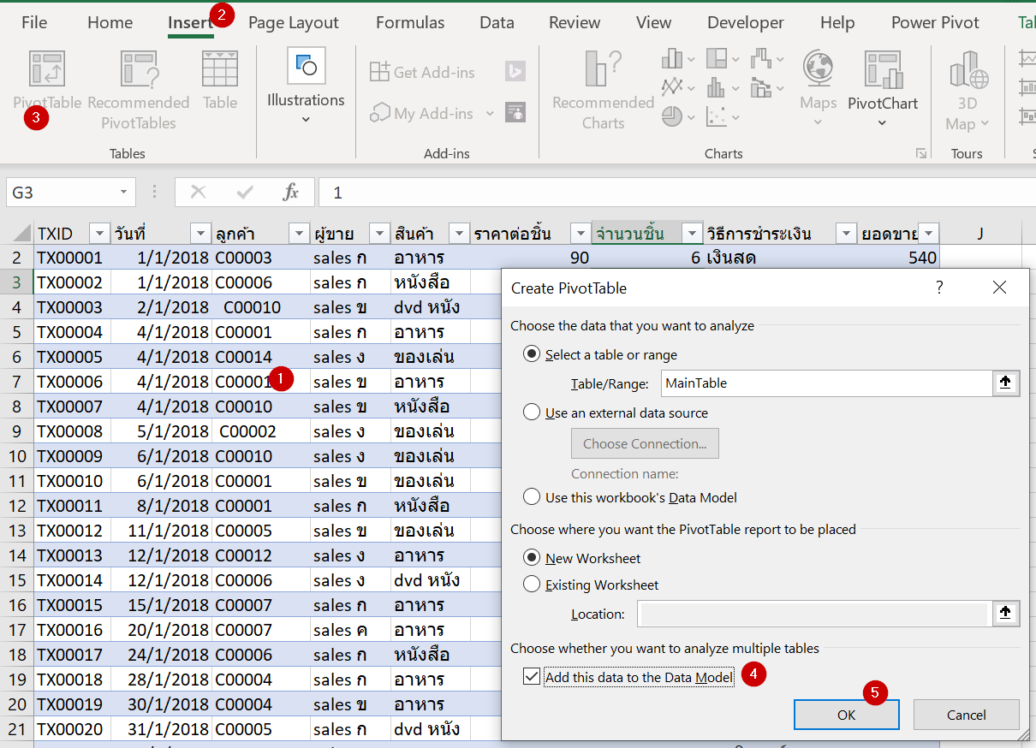Insert a Table

coord(219,81)
